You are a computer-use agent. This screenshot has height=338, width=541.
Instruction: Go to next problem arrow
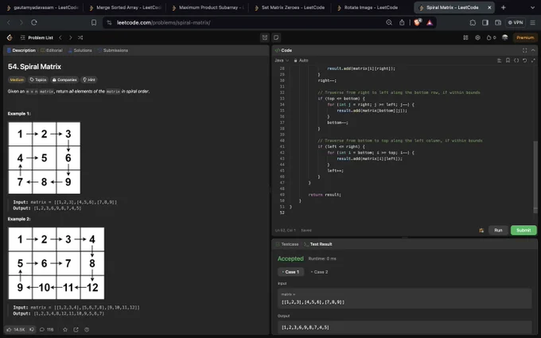(x=70, y=37)
